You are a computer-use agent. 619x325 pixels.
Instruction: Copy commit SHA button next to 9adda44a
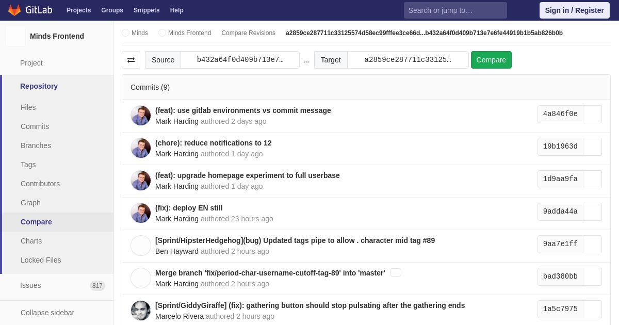[x=593, y=212]
